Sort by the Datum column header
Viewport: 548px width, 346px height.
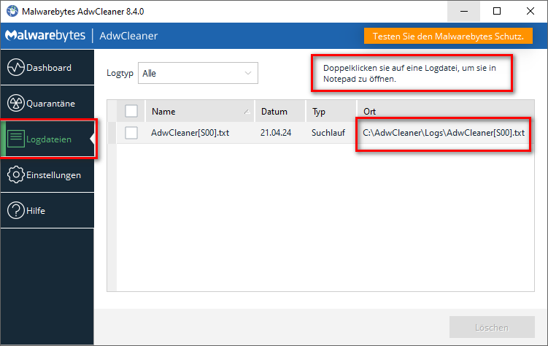[280, 111]
